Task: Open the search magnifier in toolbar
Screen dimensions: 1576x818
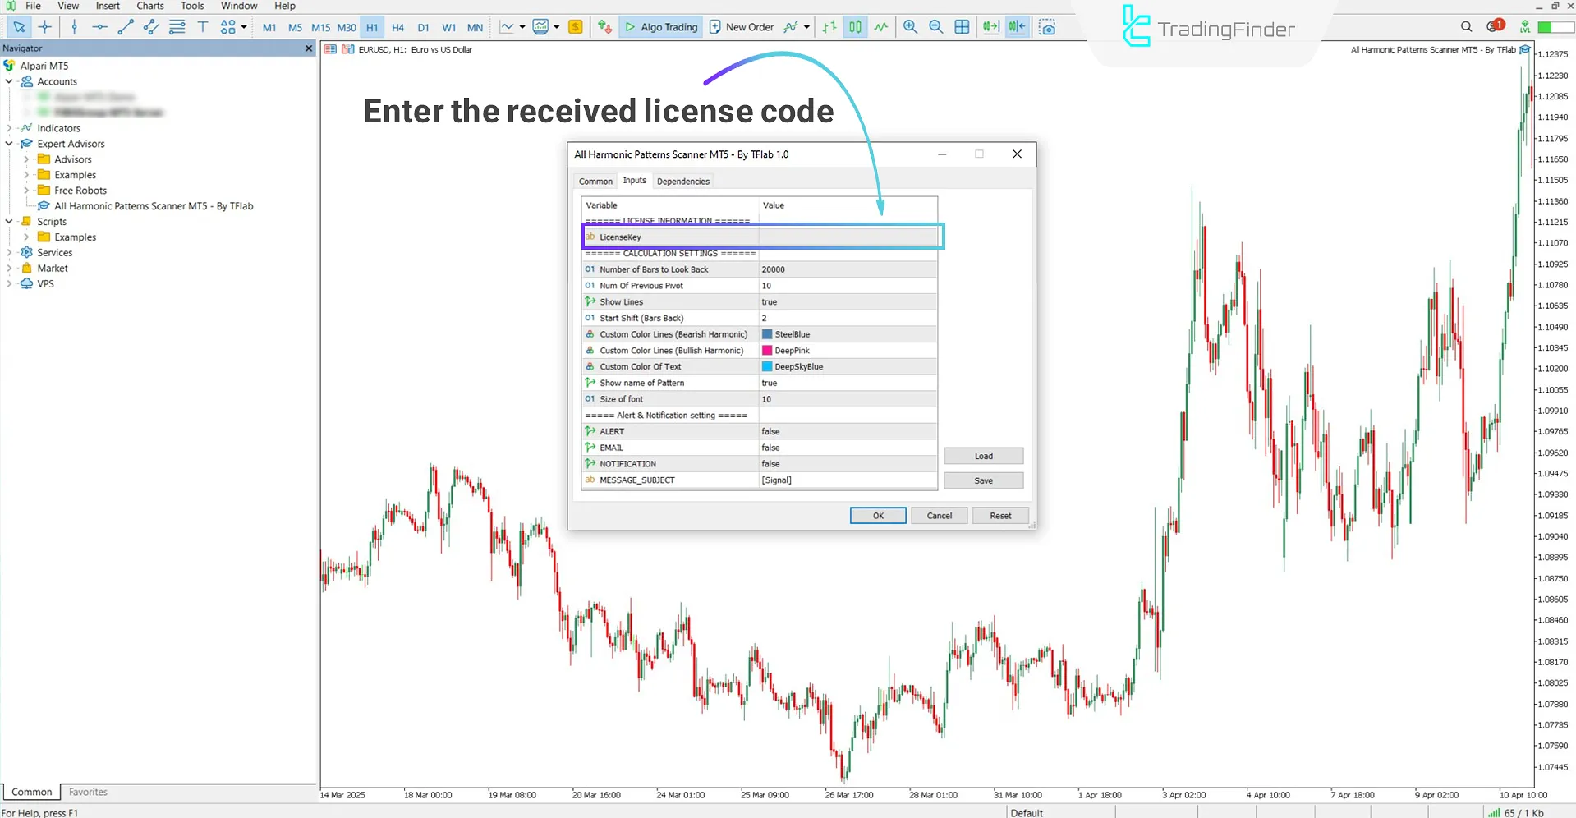Action: 1466,27
